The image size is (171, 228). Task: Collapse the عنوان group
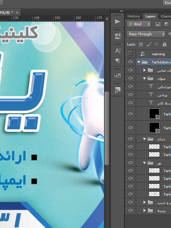click(x=144, y=78)
